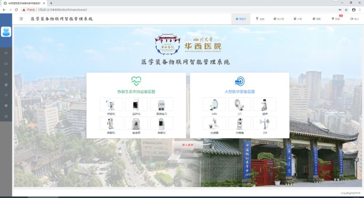Viewport: 364px width, 198px height.
Task: Select the 输液泵 infusion pump icon
Action: pyautogui.click(x=136, y=124)
